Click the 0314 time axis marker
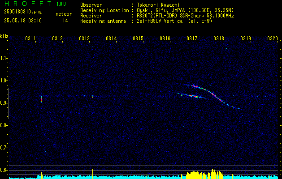Viewport: 282px width, 179px height. [111, 38]
